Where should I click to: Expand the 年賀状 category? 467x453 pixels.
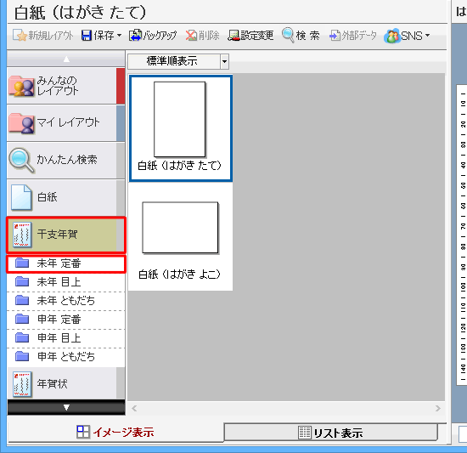pos(66,383)
